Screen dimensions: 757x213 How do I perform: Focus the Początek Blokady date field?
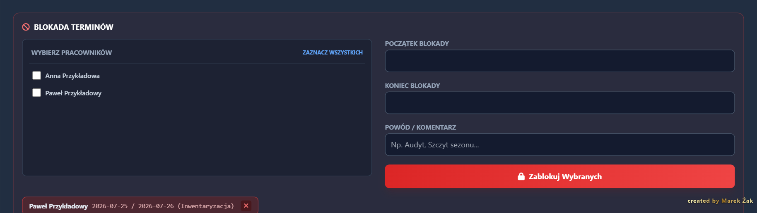(x=560, y=61)
